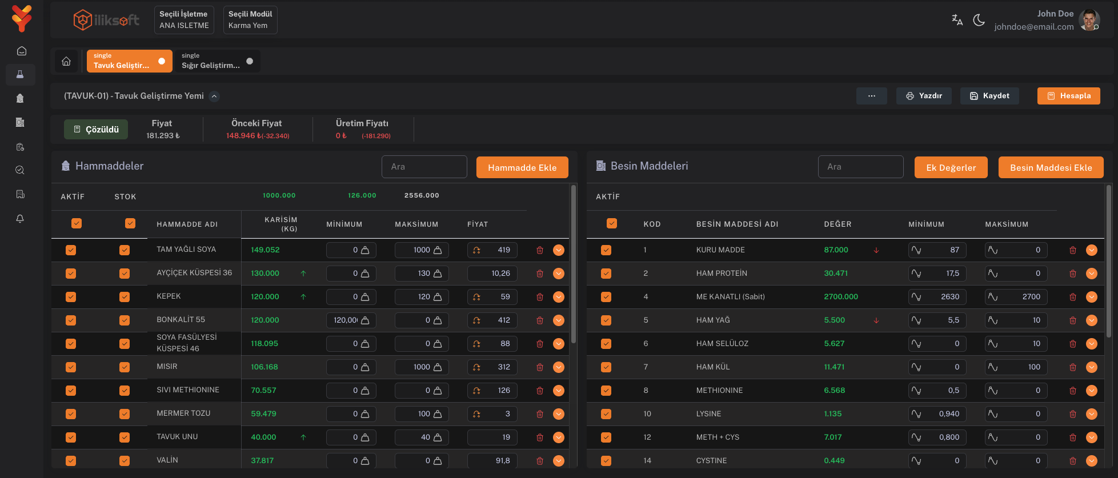This screenshot has width=1118, height=478.
Task: Open Seçili Modül Karma Yem selector
Action: 250,20
